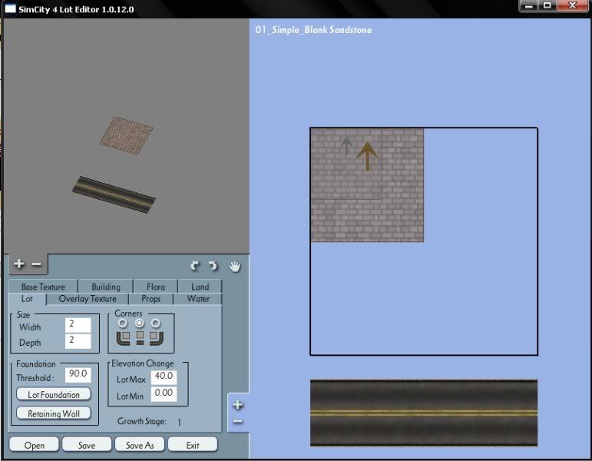The width and height of the screenshot is (592, 461).
Task: Select left corner radio button
Action: 123,323
